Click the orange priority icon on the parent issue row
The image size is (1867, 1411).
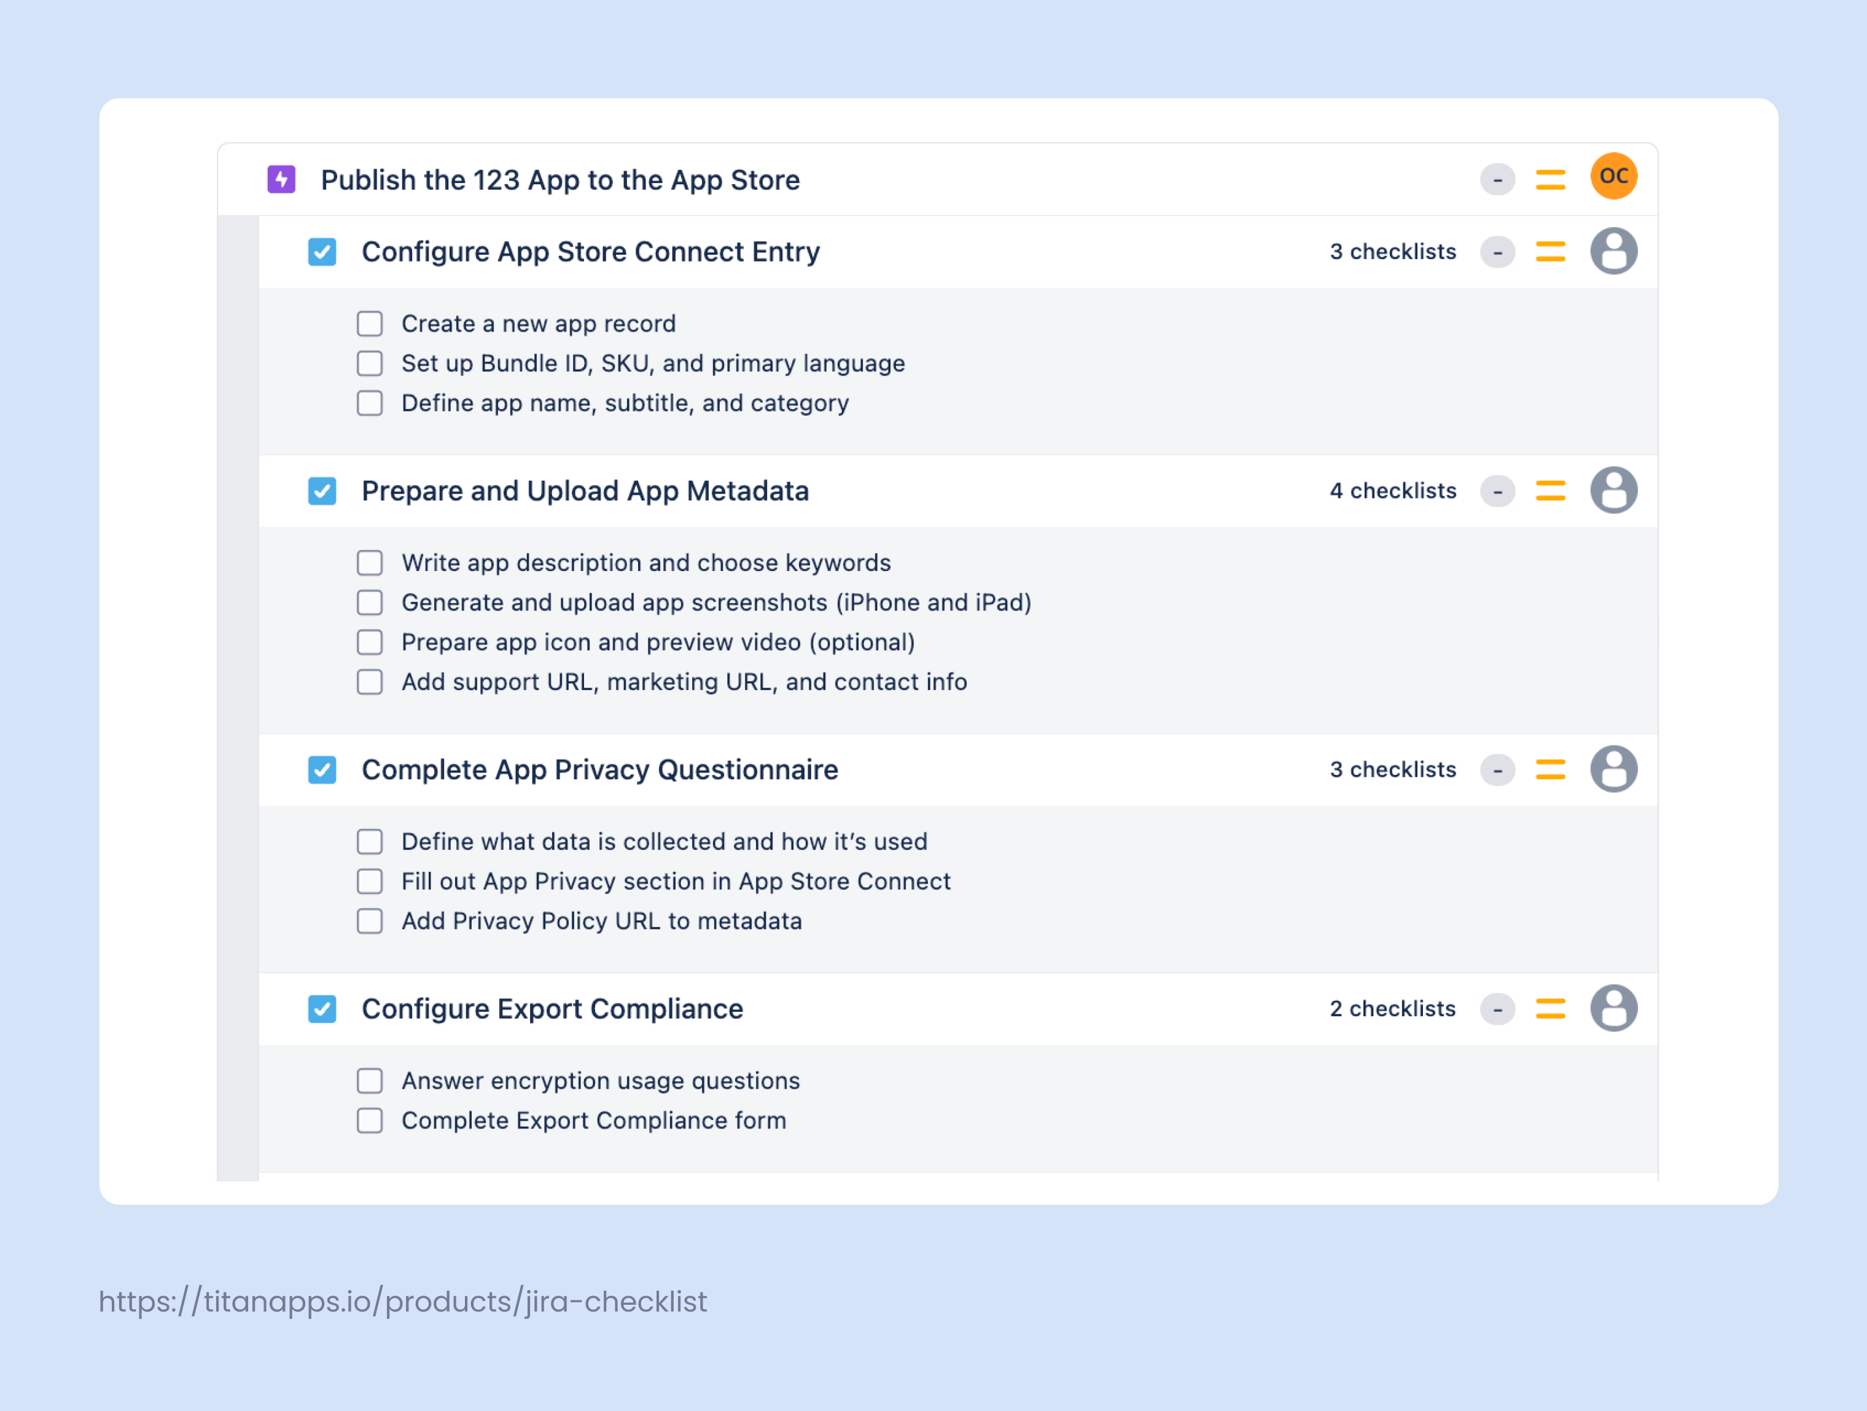coord(1551,179)
